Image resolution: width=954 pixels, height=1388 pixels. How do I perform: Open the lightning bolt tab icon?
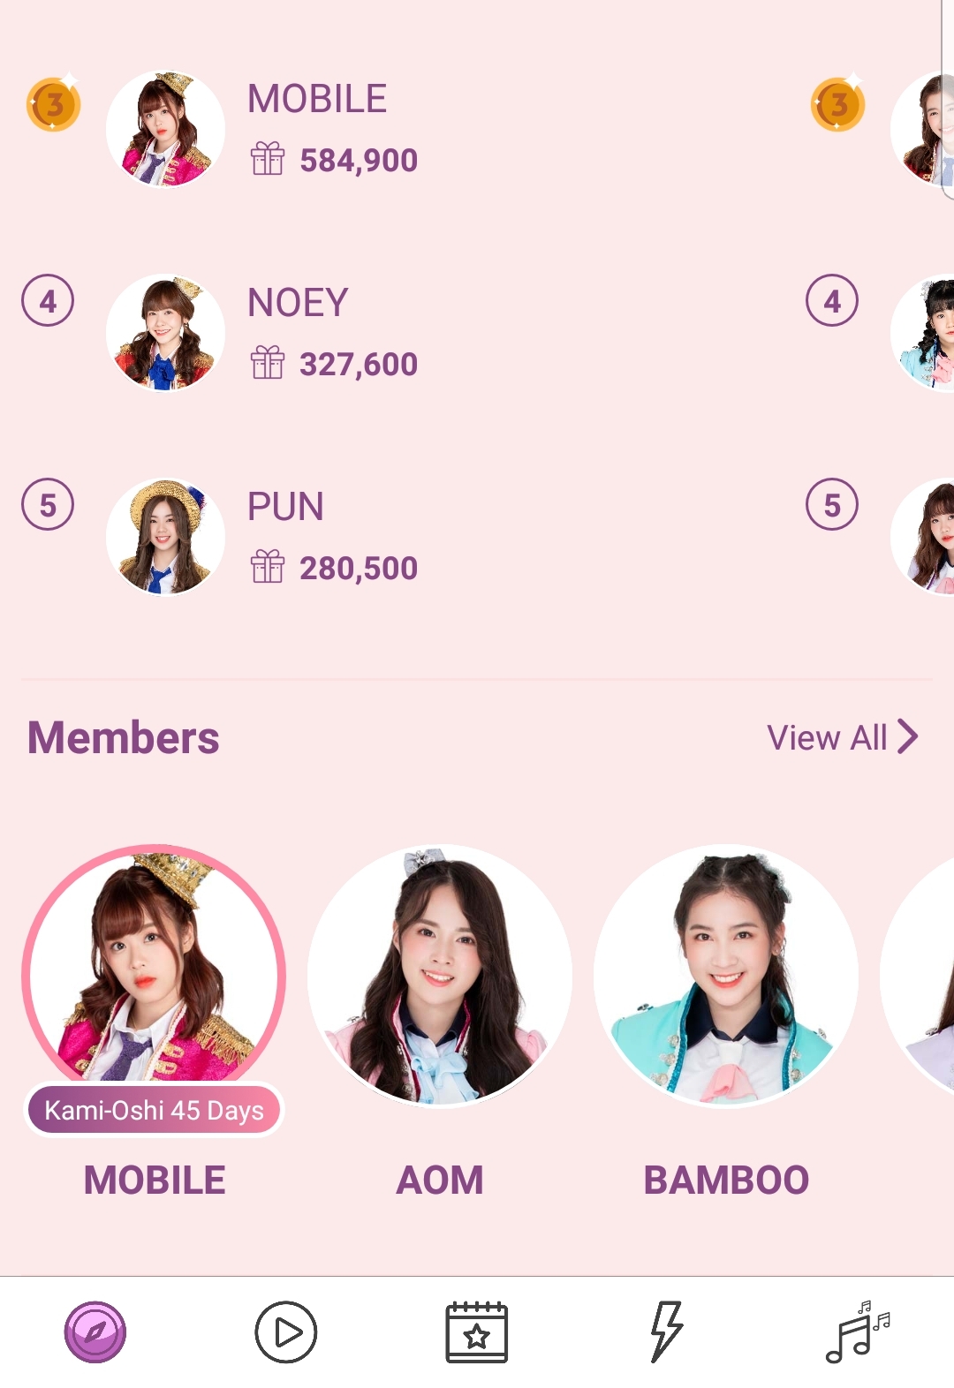click(x=667, y=1331)
